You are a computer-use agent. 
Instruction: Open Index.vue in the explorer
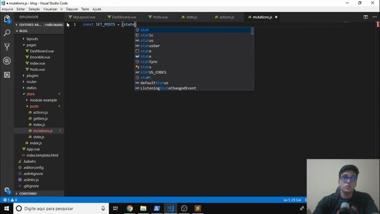[37, 64]
